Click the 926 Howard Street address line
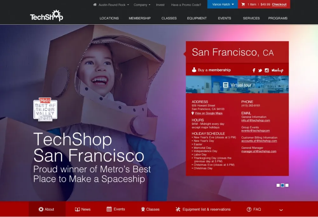This screenshot has width=318, height=217. (204, 105)
